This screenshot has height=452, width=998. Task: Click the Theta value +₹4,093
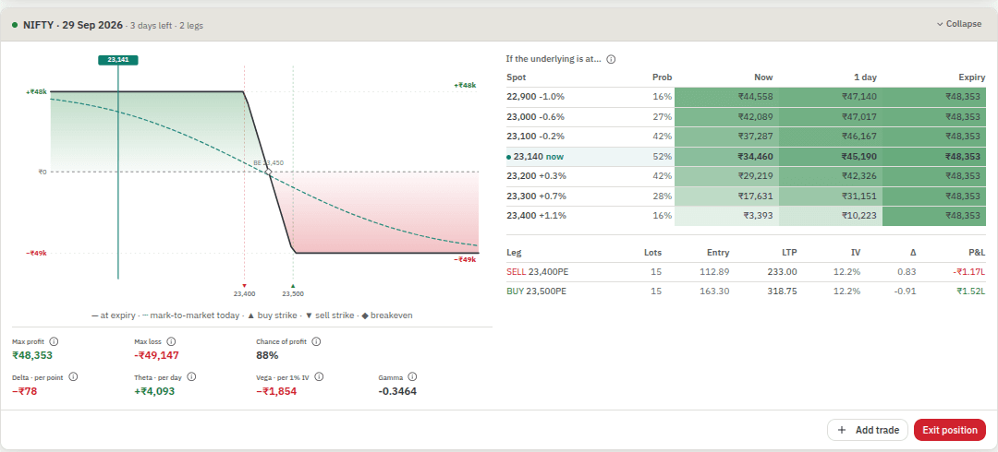154,391
